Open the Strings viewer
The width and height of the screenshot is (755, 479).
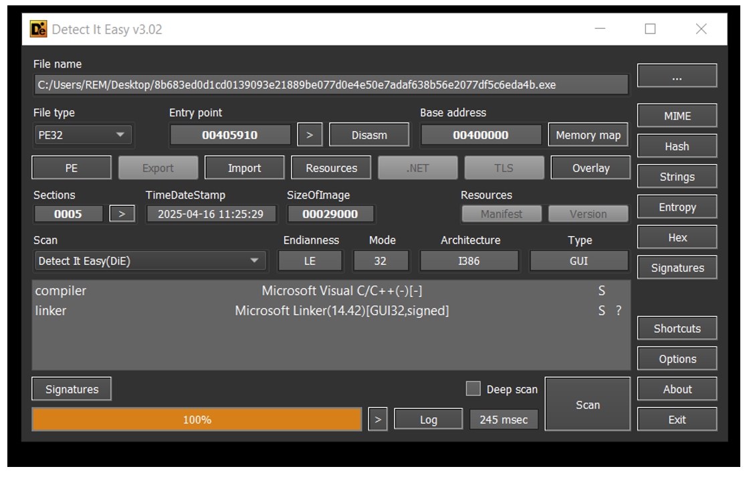[x=677, y=177]
